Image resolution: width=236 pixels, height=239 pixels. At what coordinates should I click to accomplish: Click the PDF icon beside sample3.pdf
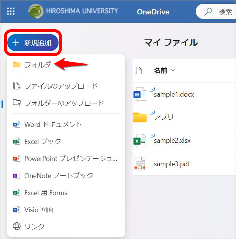click(x=139, y=164)
